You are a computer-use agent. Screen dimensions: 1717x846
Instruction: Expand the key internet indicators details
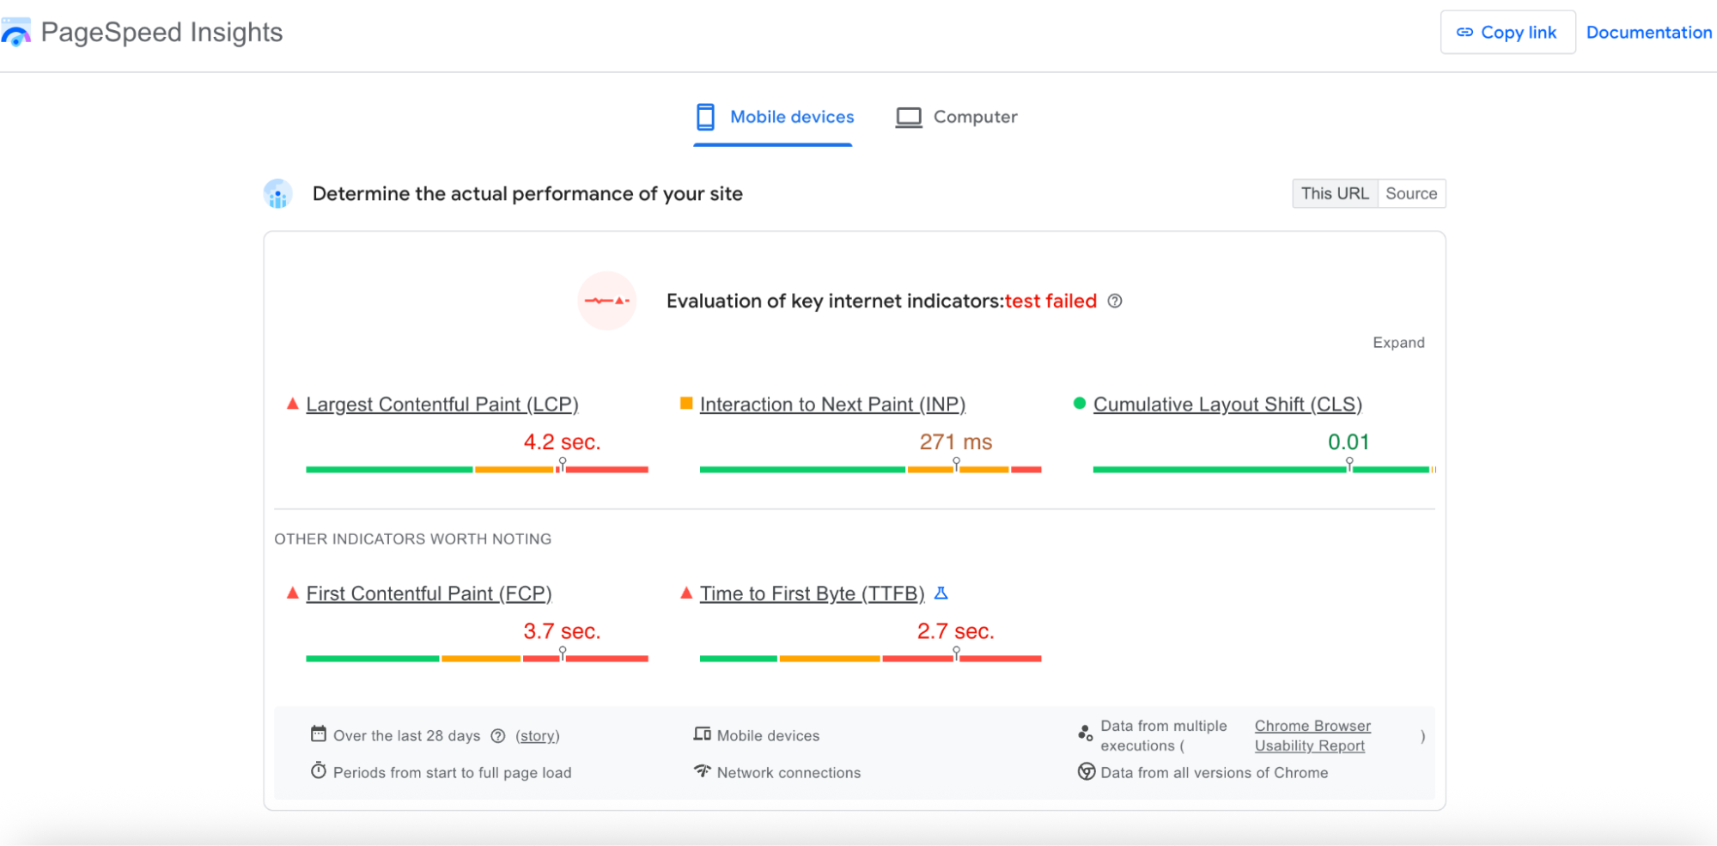(1399, 342)
